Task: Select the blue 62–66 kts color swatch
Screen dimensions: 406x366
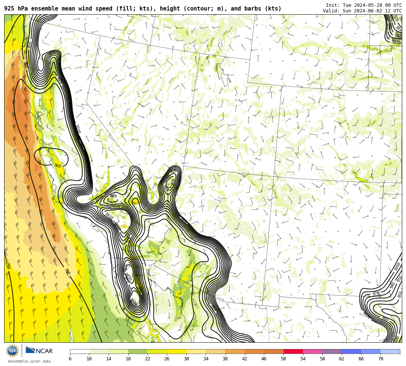Action: pyautogui.click(x=351, y=351)
